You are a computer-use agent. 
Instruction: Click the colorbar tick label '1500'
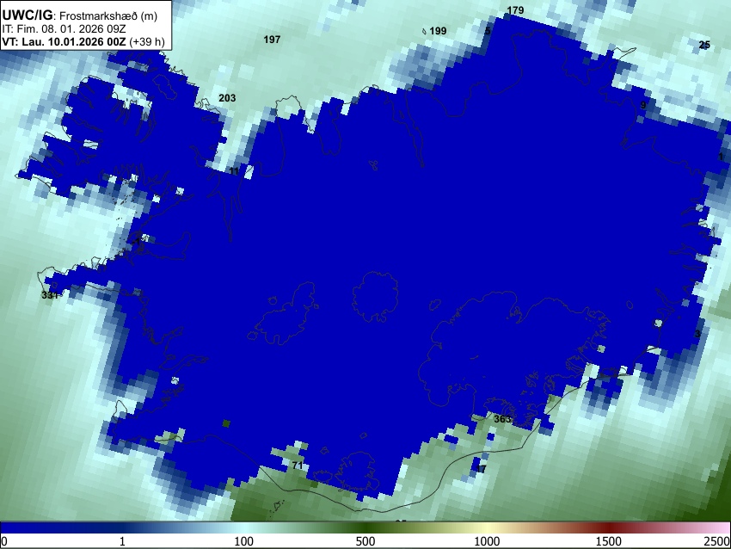(x=609, y=541)
